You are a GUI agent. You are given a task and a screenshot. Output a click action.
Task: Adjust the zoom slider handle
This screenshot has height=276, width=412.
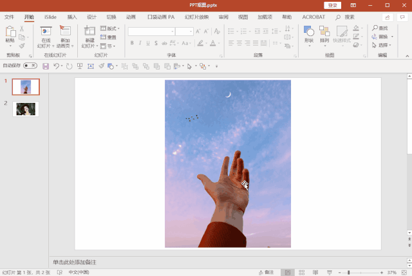(x=349, y=273)
